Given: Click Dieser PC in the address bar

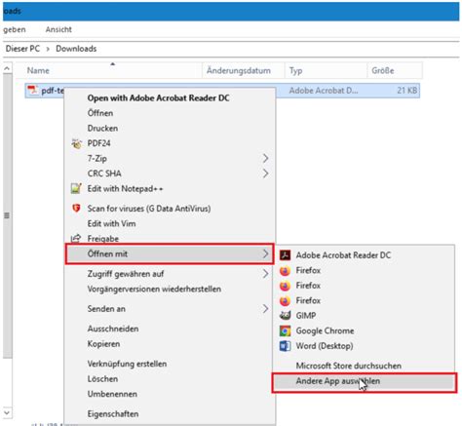Looking at the screenshot, I should [22, 49].
